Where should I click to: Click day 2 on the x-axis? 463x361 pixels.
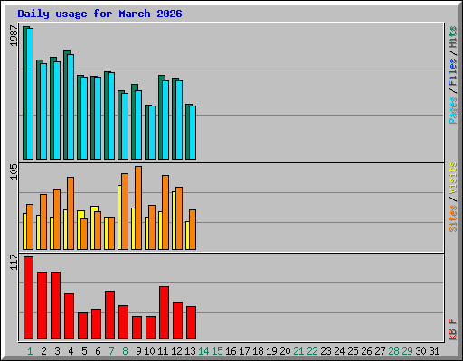(43, 351)
